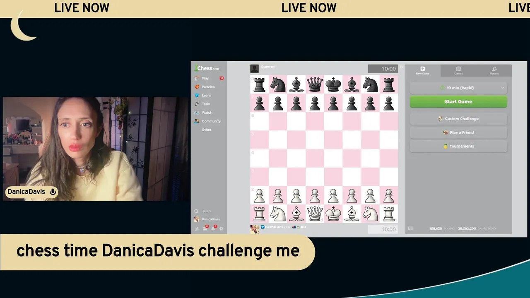Open the settings gear in sidebar

click(x=222, y=229)
